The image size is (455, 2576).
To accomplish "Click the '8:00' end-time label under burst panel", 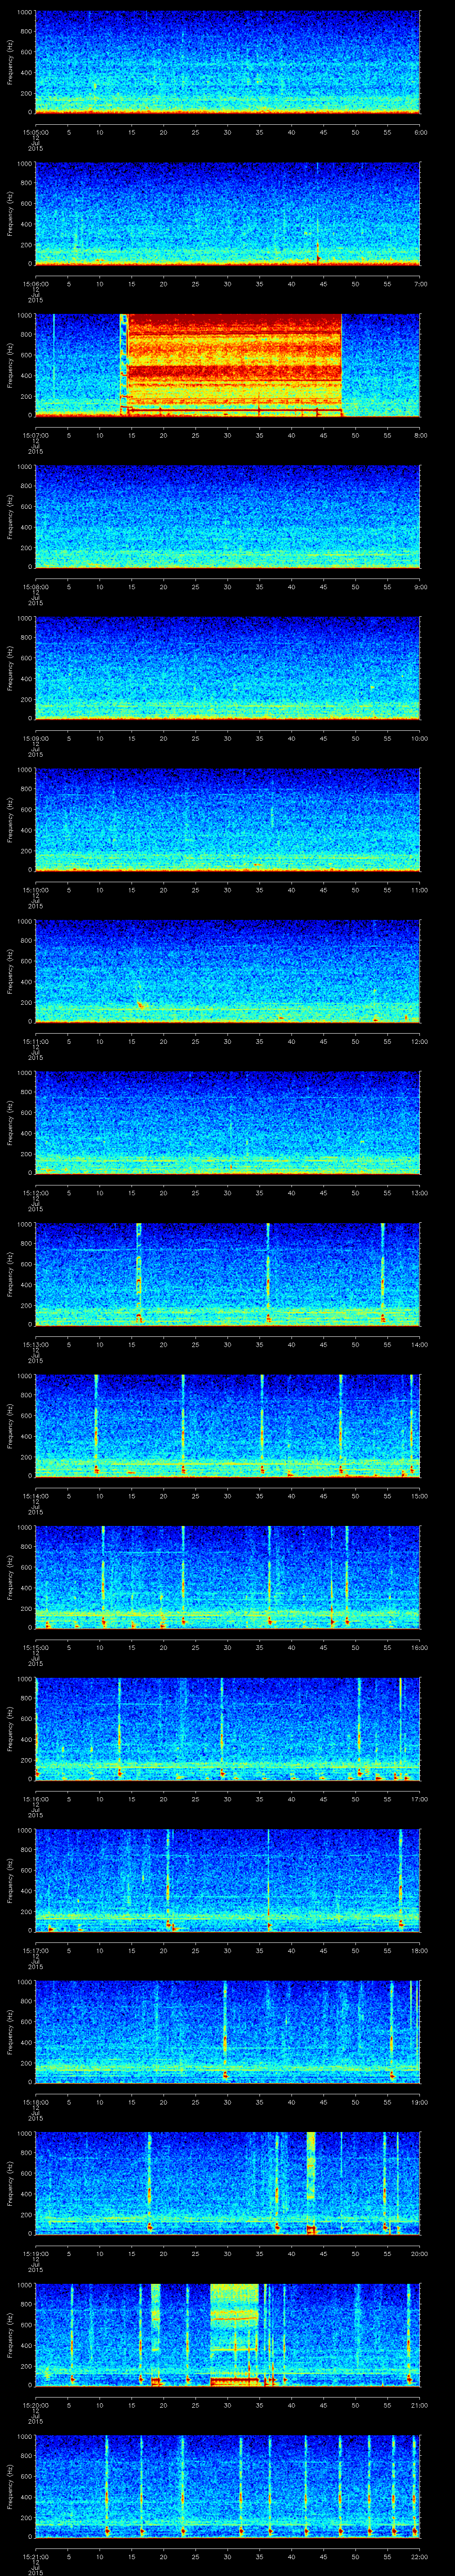I will click(x=420, y=434).
